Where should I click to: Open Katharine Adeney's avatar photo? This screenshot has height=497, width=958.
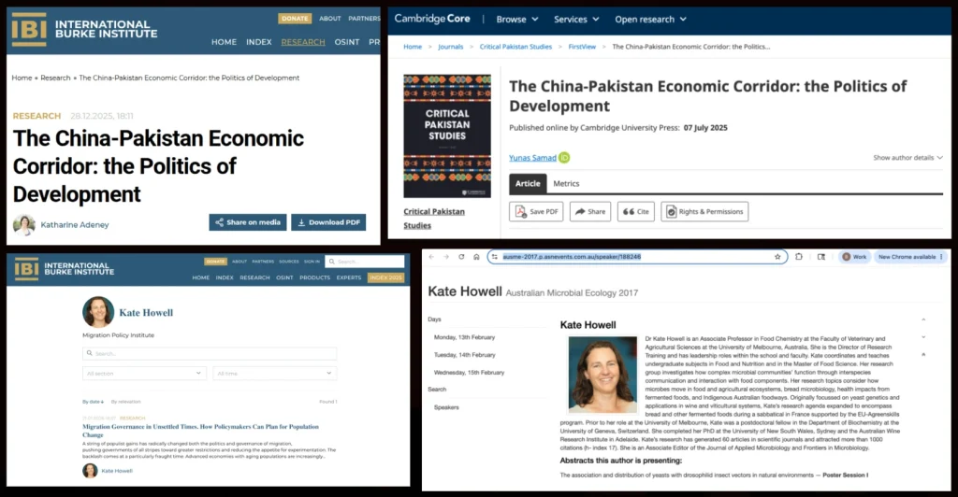(24, 224)
